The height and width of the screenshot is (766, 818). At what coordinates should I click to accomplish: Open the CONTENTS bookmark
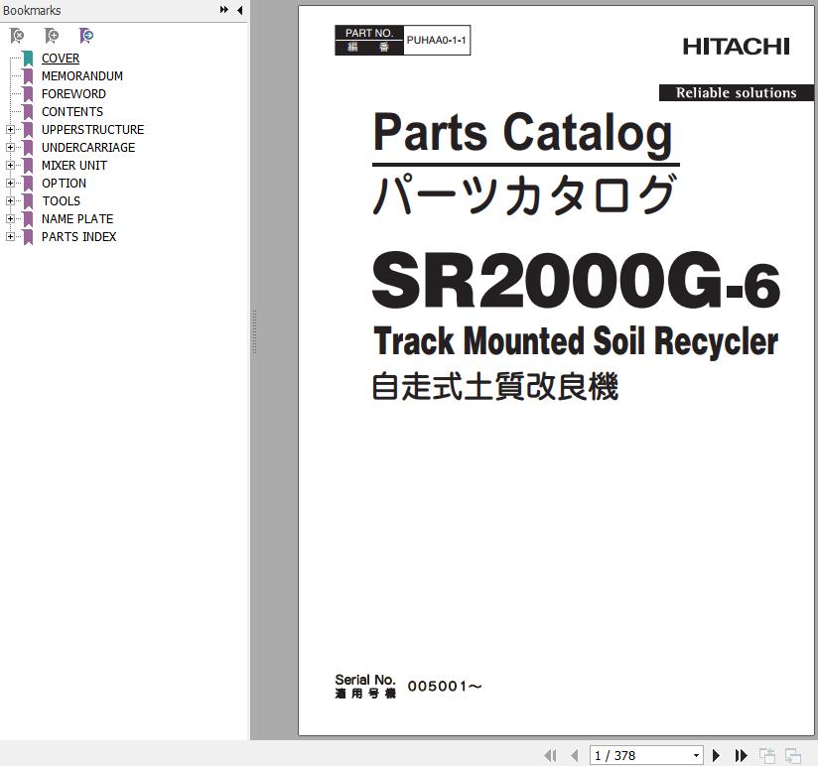[x=72, y=111]
